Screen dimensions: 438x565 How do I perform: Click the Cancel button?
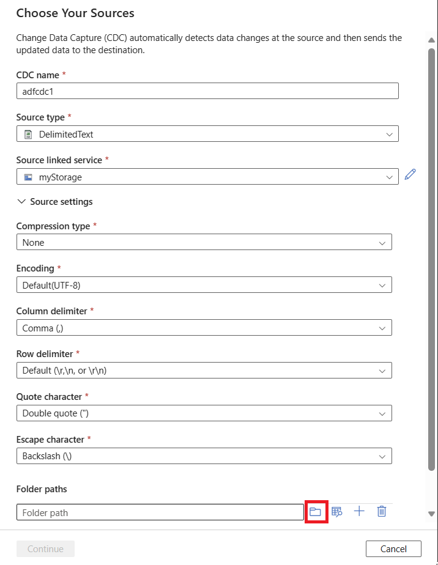tap(393, 548)
